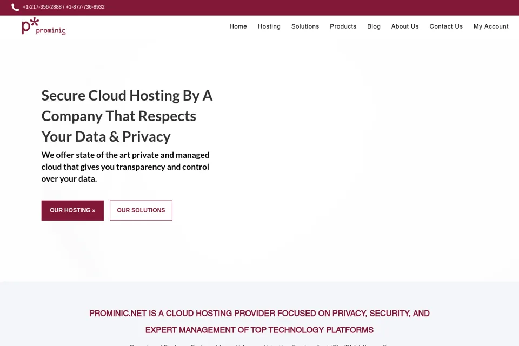Click phone number +1-217-356-2888
Screen dimensions: 519x346
(42, 7)
